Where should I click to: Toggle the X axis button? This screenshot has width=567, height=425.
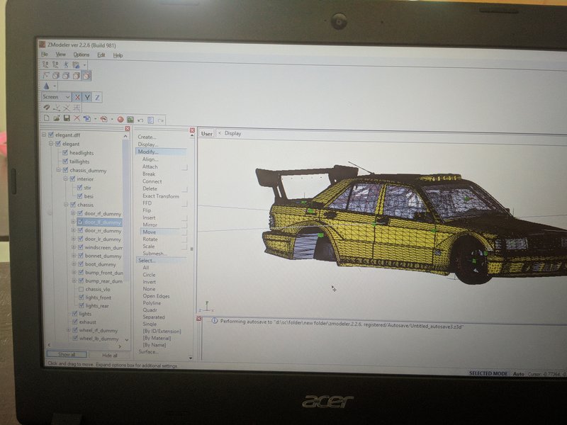pos(77,97)
